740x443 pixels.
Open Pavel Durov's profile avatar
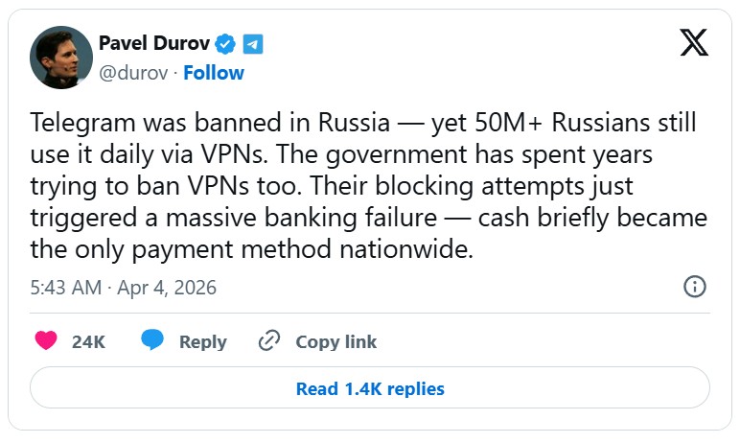(x=59, y=57)
